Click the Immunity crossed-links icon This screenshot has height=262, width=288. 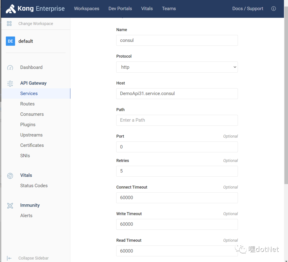[10, 206]
